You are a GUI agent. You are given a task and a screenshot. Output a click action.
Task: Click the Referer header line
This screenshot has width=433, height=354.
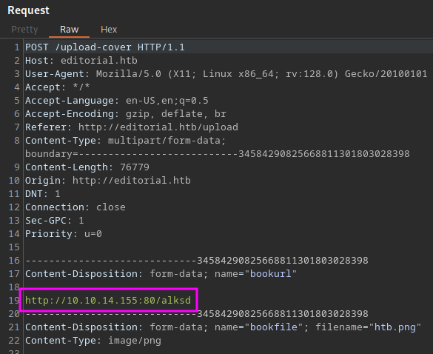coord(132,127)
